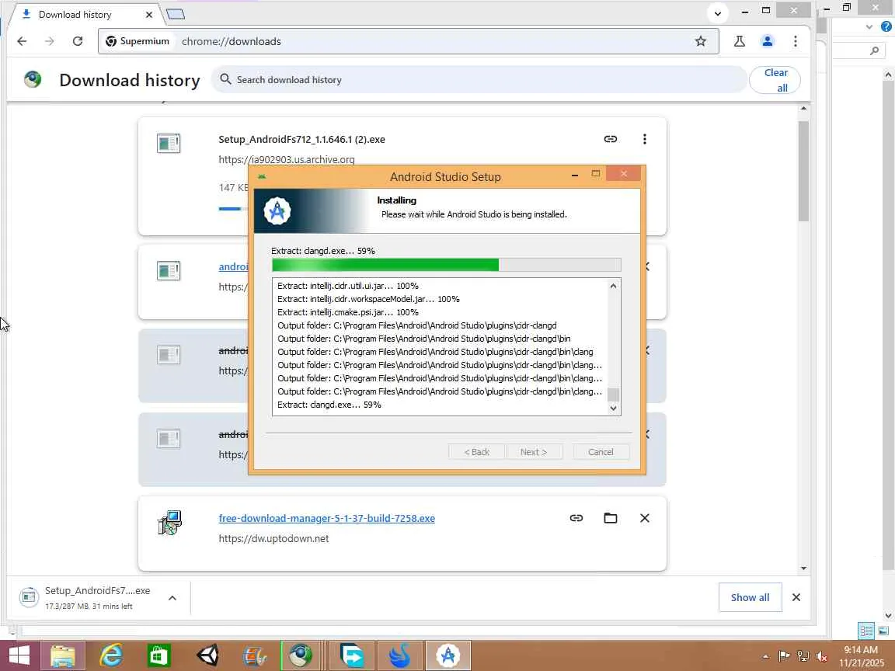Click the browser forward arrow
Viewport: 895px width, 671px height.
click(x=50, y=41)
